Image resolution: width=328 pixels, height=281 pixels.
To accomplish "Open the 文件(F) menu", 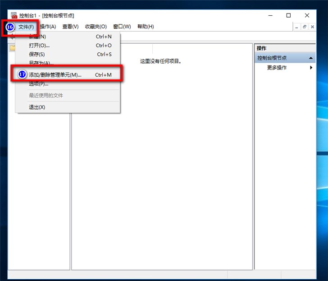I will pos(26,27).
